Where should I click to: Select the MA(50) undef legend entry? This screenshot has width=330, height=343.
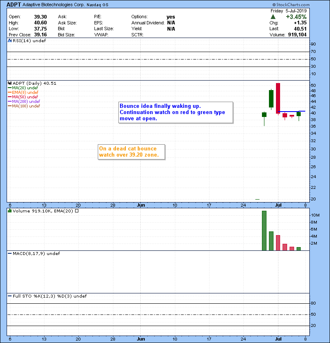[23, 97]
